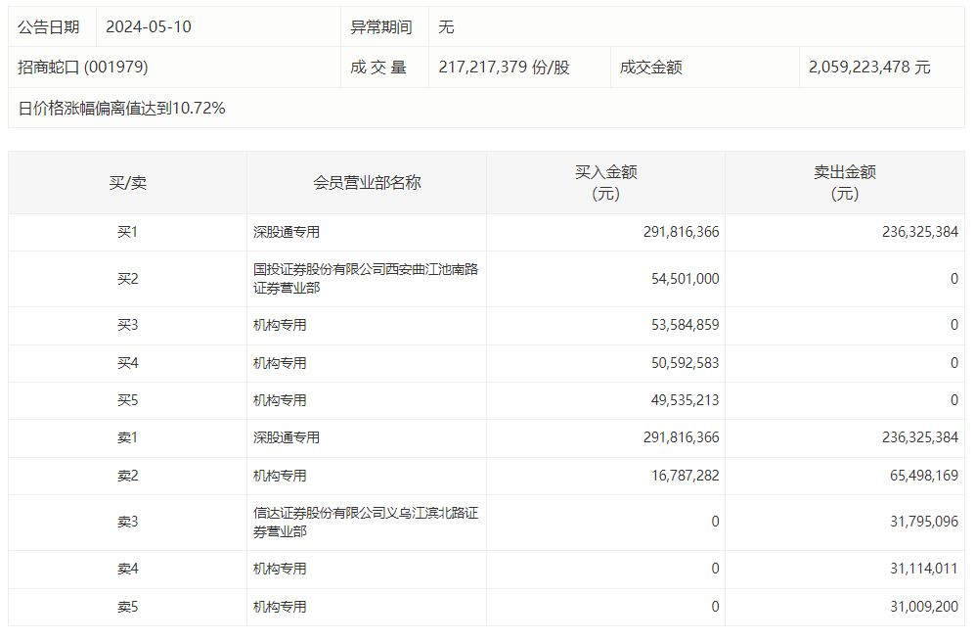
Task: Click 机构专用 in the 买3 row
Action: tap(280, 325)
